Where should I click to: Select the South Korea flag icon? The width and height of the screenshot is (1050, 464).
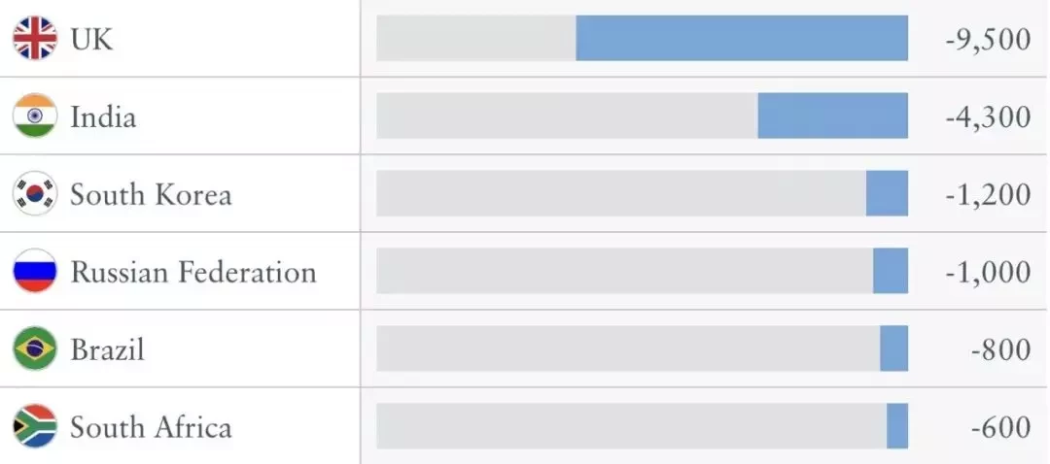35,193
